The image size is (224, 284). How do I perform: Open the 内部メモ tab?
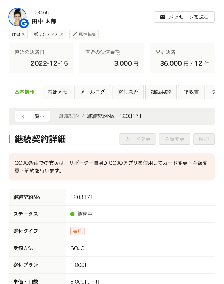pyautogui.click(x=57, y=92)
